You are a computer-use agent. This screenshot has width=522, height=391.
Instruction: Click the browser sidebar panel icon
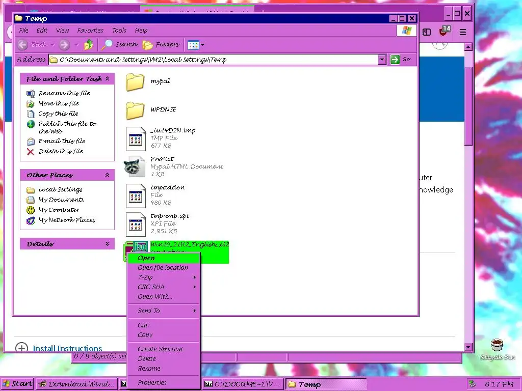pyautogui.click(x=427, y=32)
